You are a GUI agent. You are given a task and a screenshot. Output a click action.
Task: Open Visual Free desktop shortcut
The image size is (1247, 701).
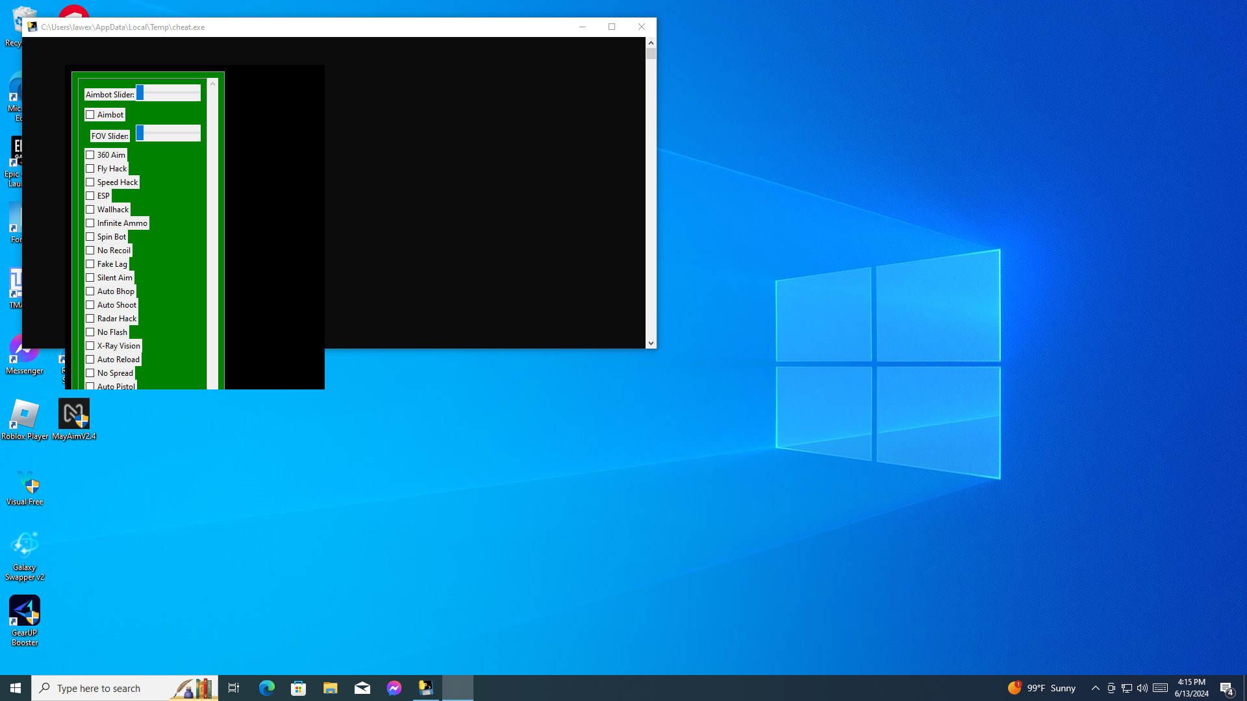25,484
